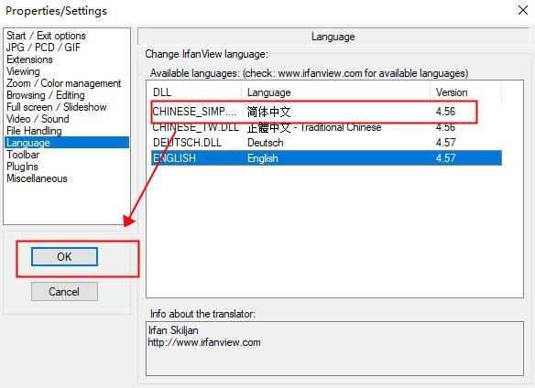Select the ENGLISH language row

click(326, 158)
